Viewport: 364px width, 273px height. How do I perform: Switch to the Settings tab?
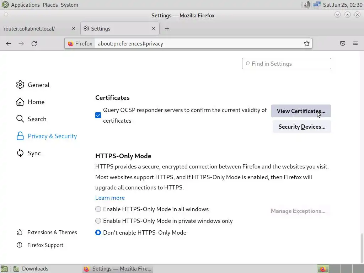[120, 28]
